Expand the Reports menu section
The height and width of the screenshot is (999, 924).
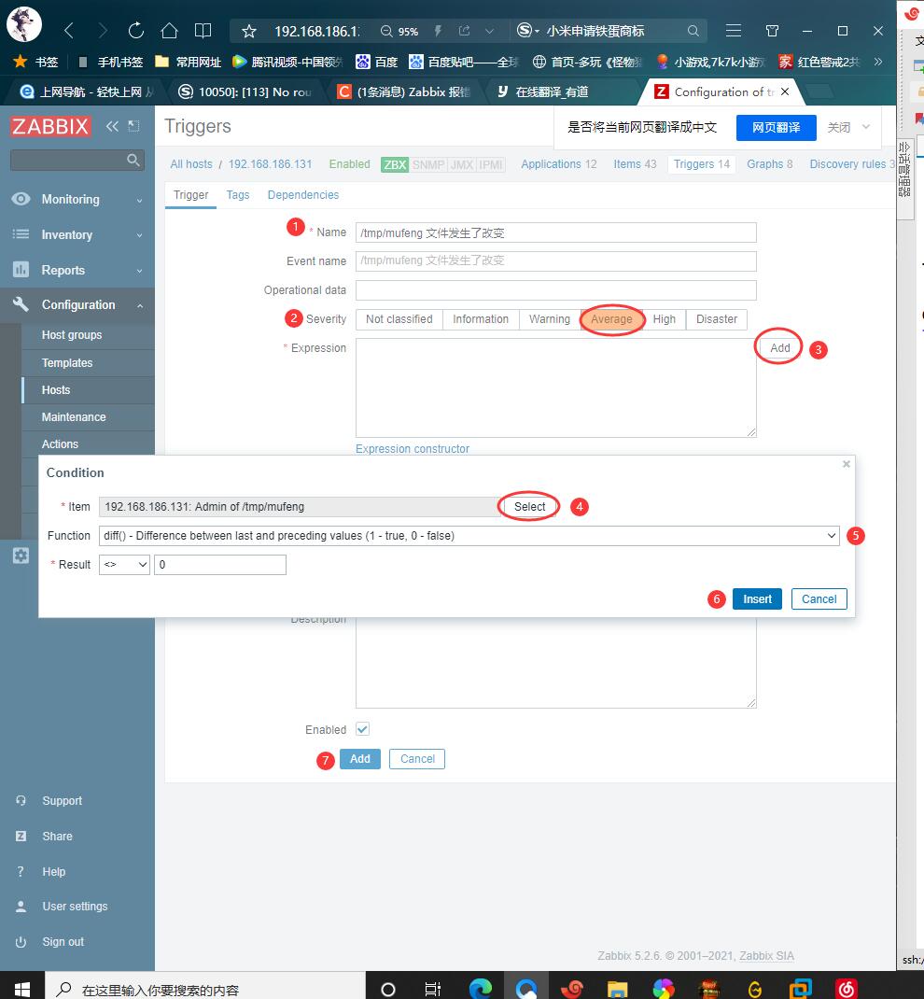(139, 271)
